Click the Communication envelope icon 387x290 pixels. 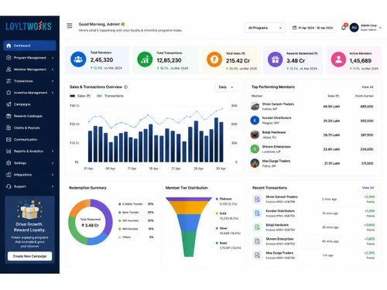(9, 139)
